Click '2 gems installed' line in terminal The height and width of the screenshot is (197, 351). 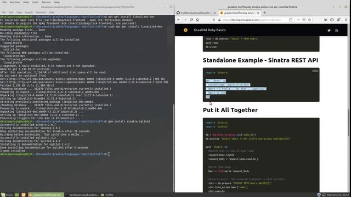tap(13, 151)
